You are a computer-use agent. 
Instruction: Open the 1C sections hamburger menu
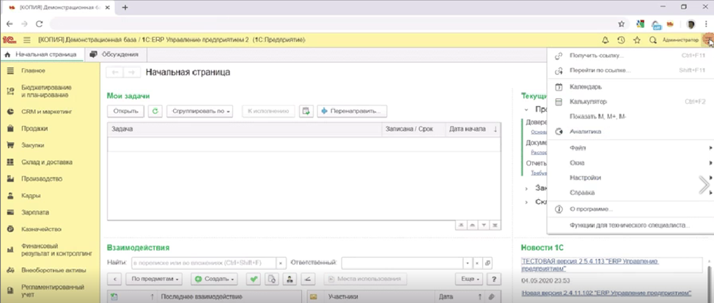click(27, 40)
